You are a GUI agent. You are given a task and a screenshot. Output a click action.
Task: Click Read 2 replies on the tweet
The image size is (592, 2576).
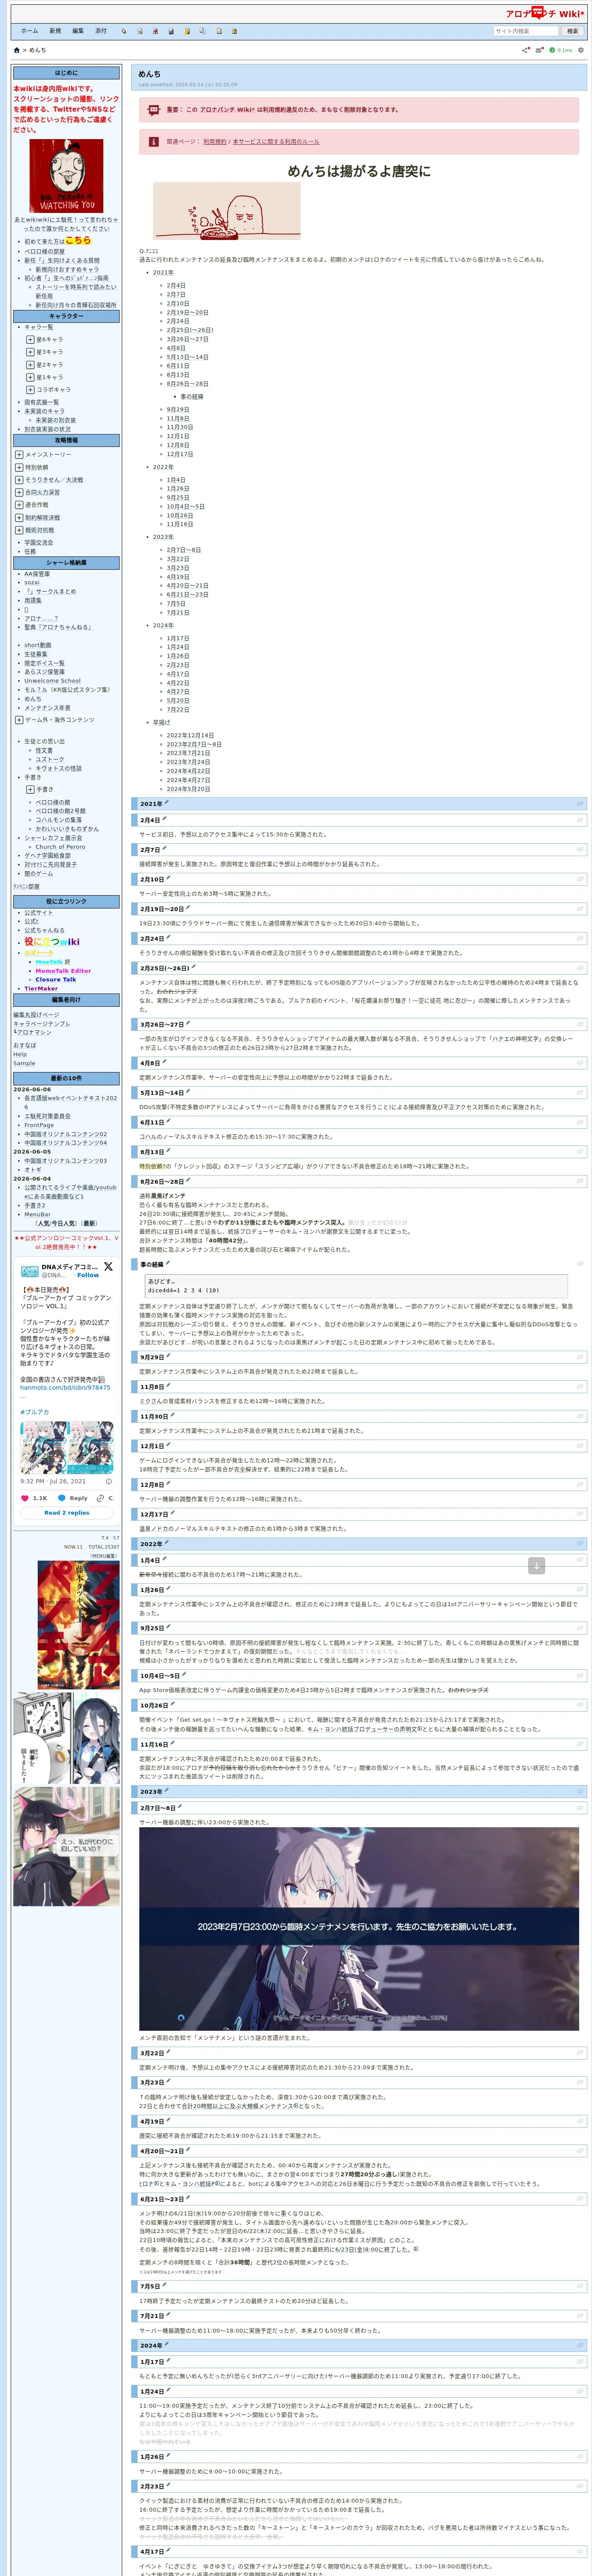tap(67, 1513)
